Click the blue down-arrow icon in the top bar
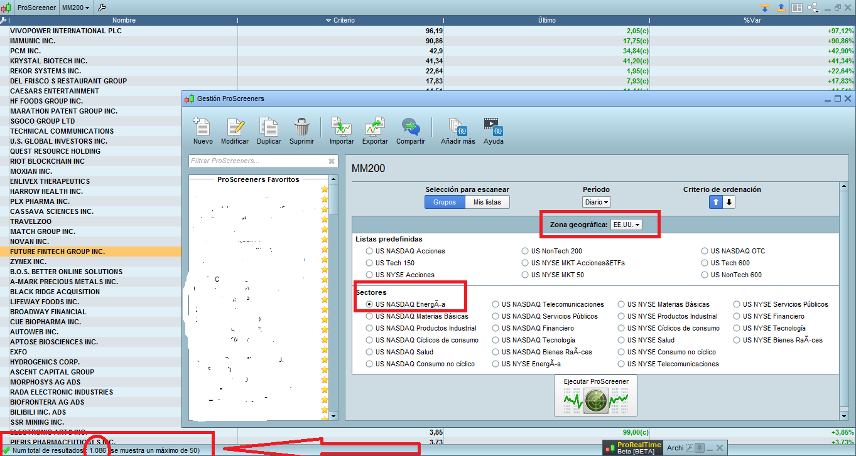The width and height of the screenshot is (856, 456). pyautogui.click(x=765, y=8)
